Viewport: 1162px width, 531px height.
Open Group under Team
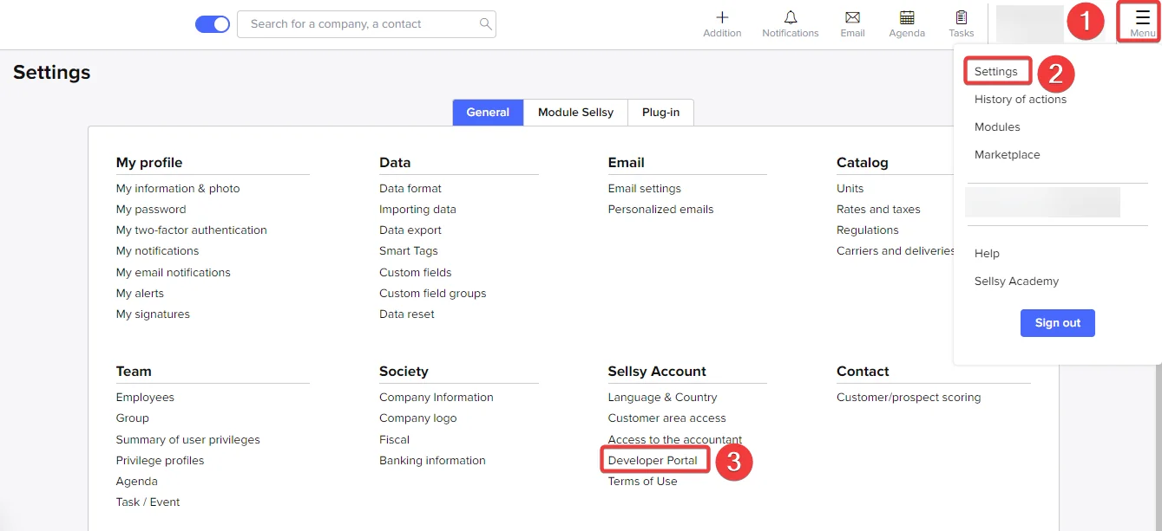click(133, 418)
